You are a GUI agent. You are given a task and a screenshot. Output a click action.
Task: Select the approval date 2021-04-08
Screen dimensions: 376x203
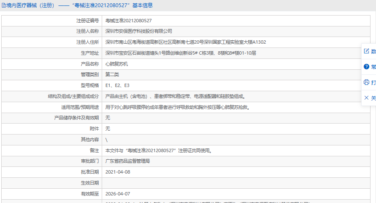pos(118,172)
